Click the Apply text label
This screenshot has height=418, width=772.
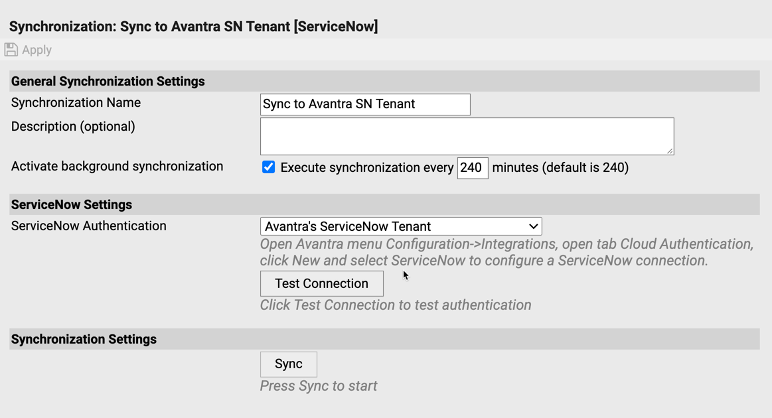pos(37,50)
